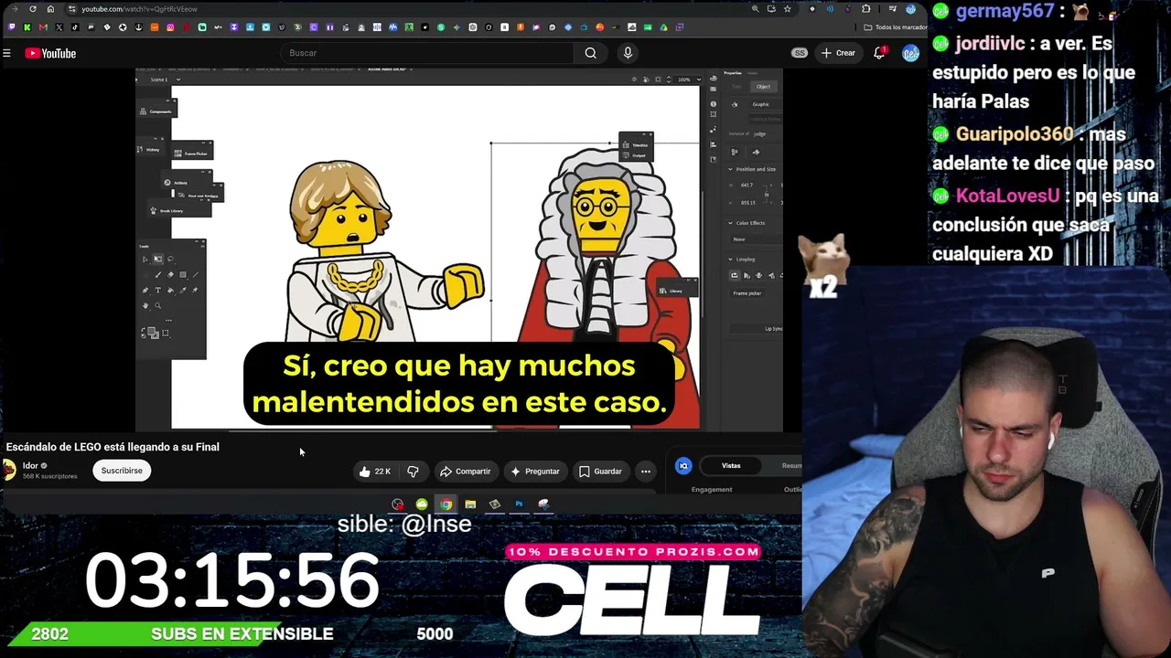Click the video title about LEGO

pos(113,447)
